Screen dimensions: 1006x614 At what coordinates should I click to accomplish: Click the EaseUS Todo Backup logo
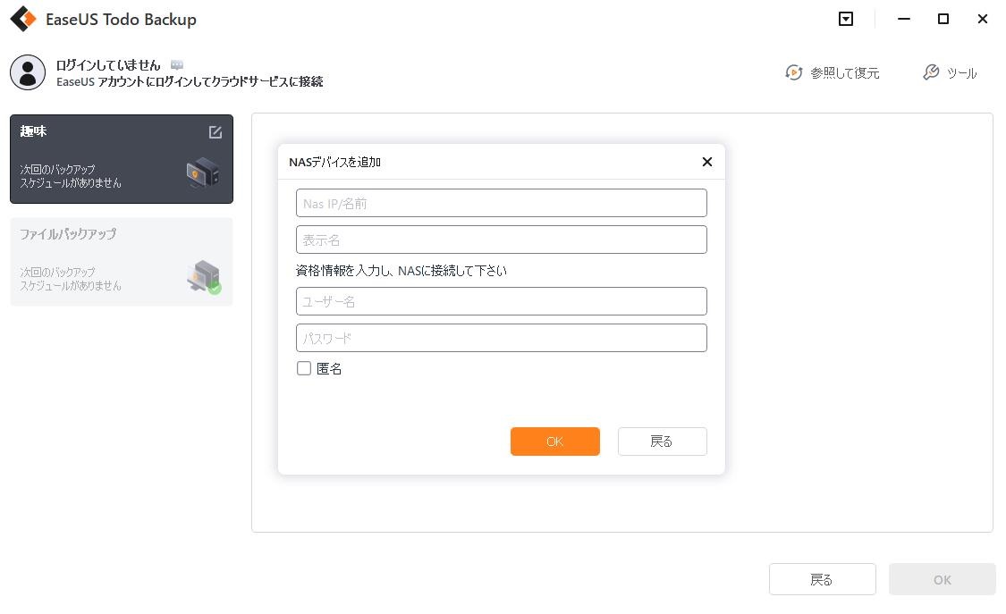click(x=22, y=18)
